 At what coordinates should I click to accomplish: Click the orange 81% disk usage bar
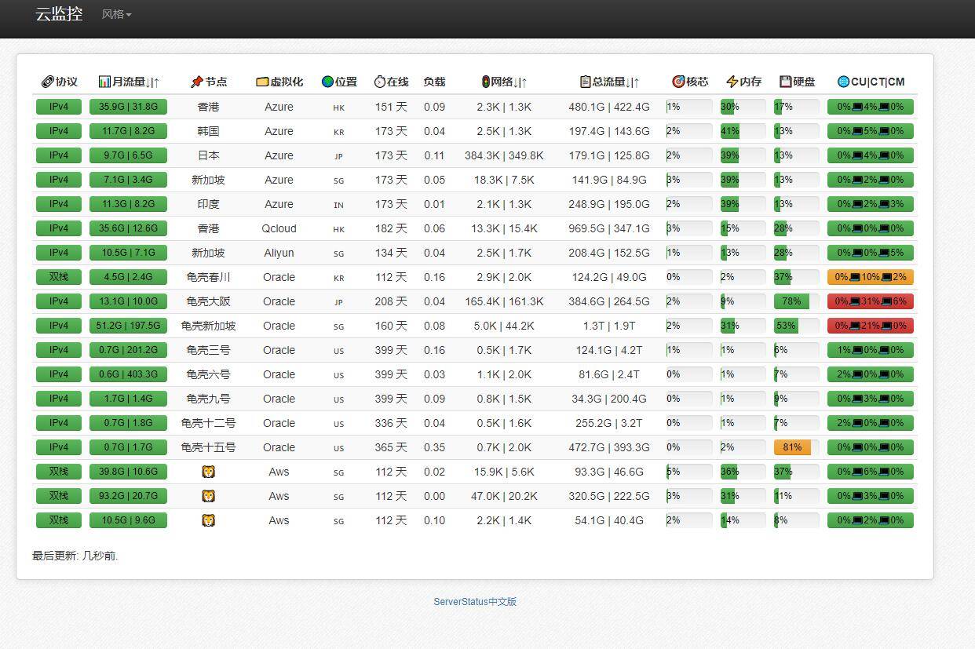click(x=792, y=447)
